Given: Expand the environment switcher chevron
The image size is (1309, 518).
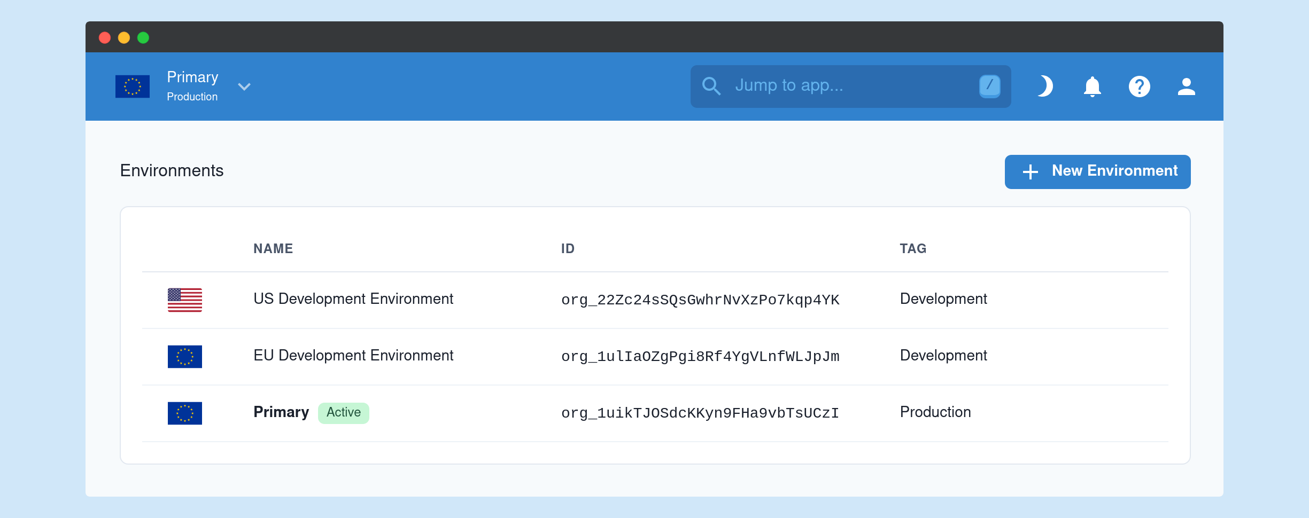Looking at the screenshot, I should (244, 87).
